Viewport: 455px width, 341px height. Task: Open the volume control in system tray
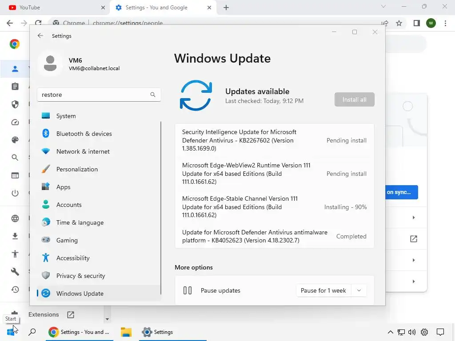(x=412, y=332)
